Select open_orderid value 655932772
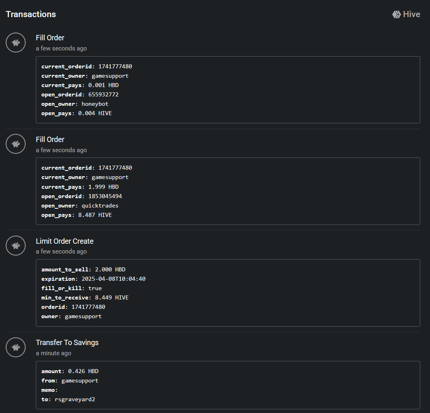The image size is (430, 413). coord(103,94)
